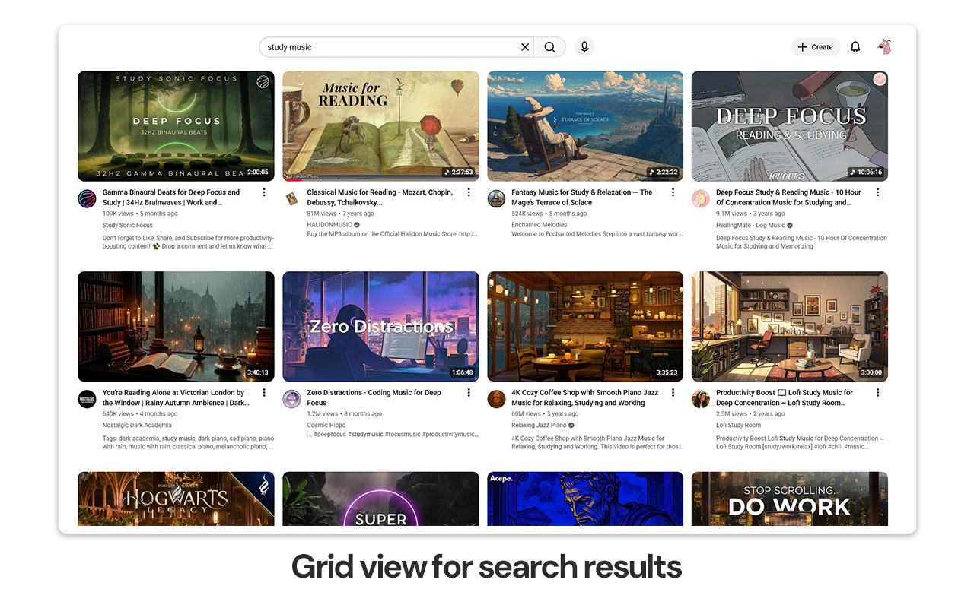
Task: Open the cozy coffee shop thumbnail
Action: coord(585,326)
